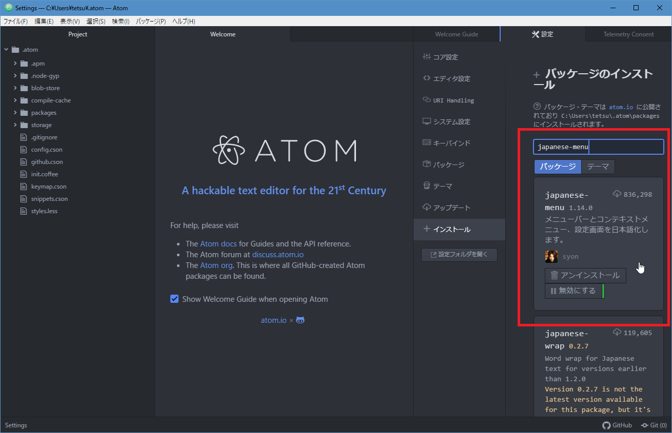Image resolution: width=672 pixels, height=433 pixels.
Task: Click the keybindings keyboard icon
Action: [x=426, y=143]
